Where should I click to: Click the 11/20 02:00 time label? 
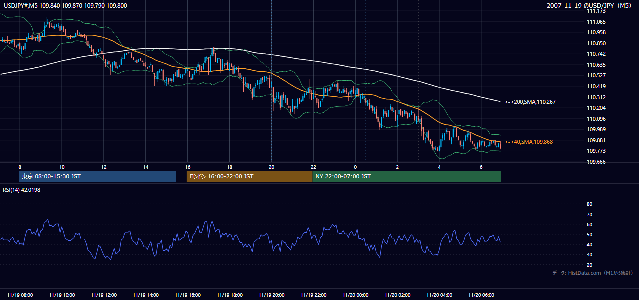[x=397, y=295]
